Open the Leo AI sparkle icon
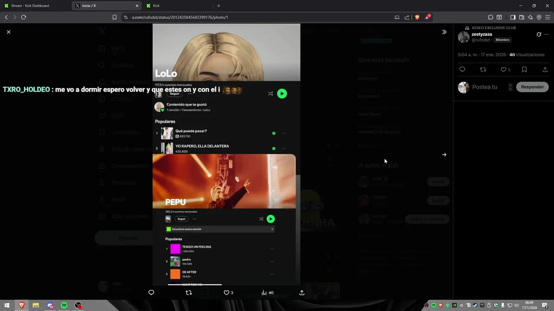Image resolution: width=554 pixels, height=311 pixels. coord(530,17)
